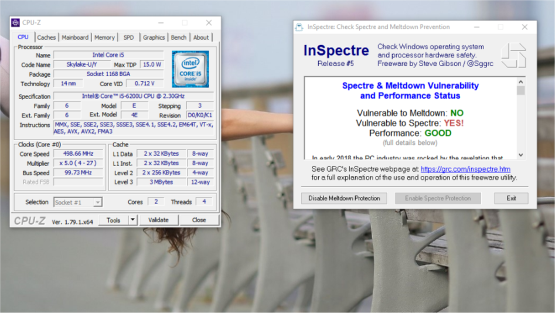Viewport: 555px width, 313px height.
Task: Minimize the InSpectre window
Action: (477, 28)
